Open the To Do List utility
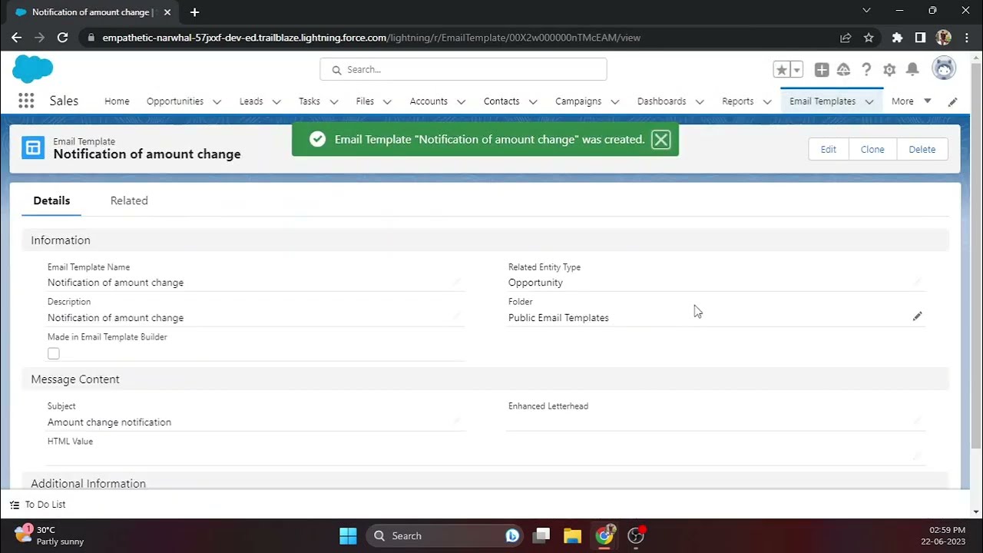Image resolution: width=983 pixels, height=553 pixels. 38,505
